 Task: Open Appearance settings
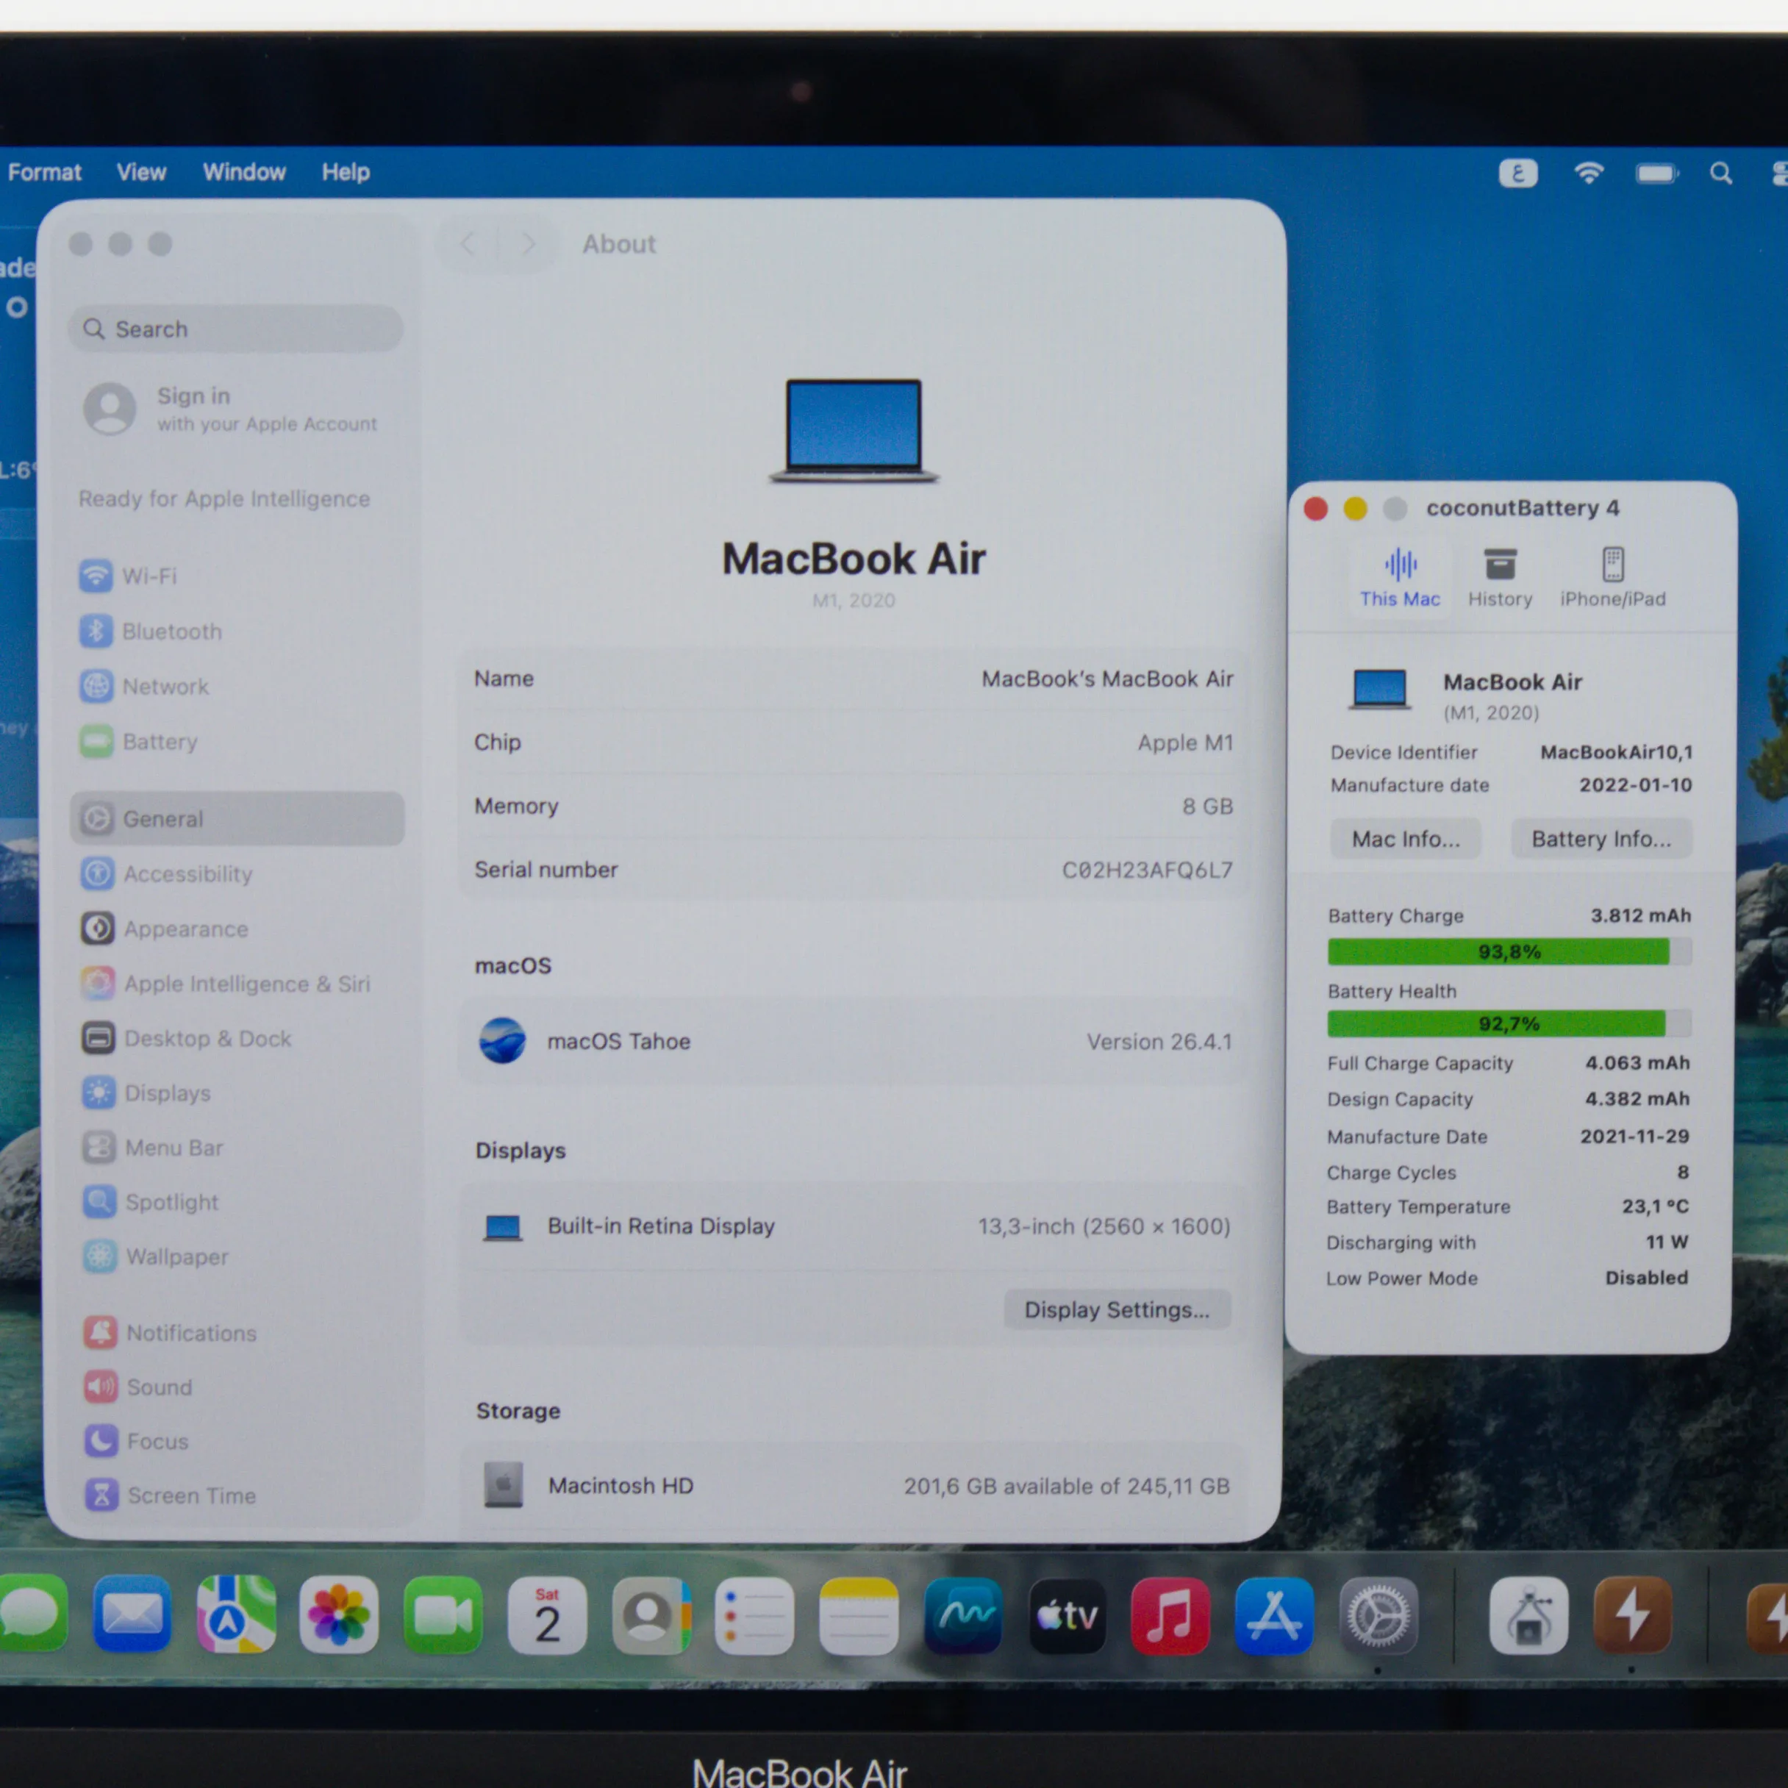coord(164,929)
